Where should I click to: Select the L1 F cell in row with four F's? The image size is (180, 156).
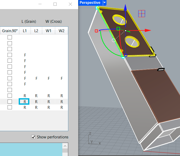tap(25, 79)
